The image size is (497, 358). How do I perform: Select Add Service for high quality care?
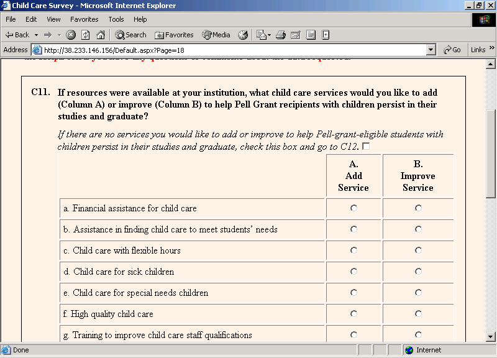coord(353,314)
